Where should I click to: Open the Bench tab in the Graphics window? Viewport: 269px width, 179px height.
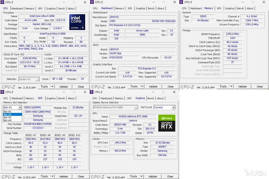click(151, 98)
